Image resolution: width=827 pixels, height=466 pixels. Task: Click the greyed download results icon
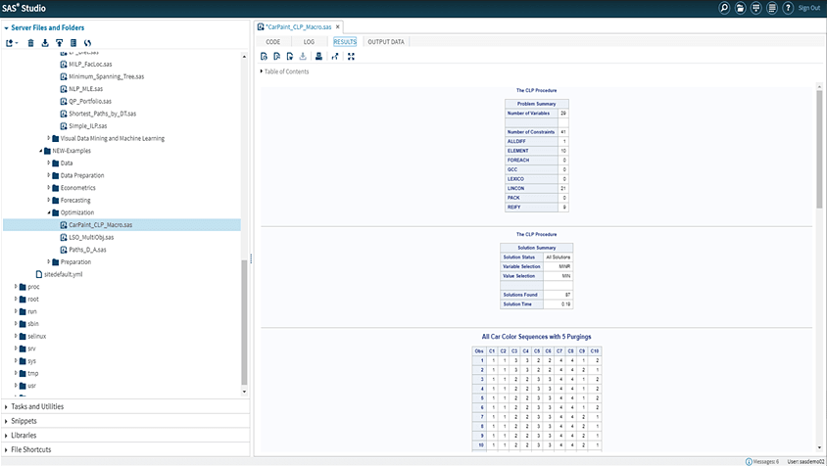click(303, 57)
